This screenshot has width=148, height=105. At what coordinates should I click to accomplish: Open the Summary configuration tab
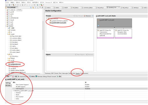click(48, 73)
